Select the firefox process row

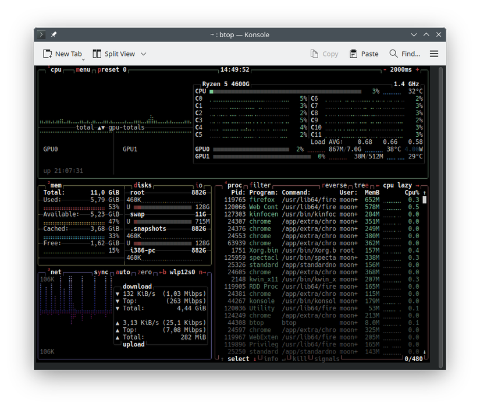point(291,200)
